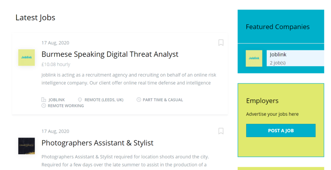
Task: Click the 2 job(s) count under Joblink
Action: pyautogui.click(x=278, y=63)
